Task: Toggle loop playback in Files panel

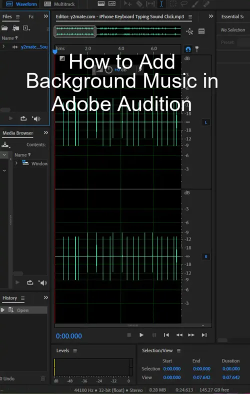Action: tap(23, 118)
